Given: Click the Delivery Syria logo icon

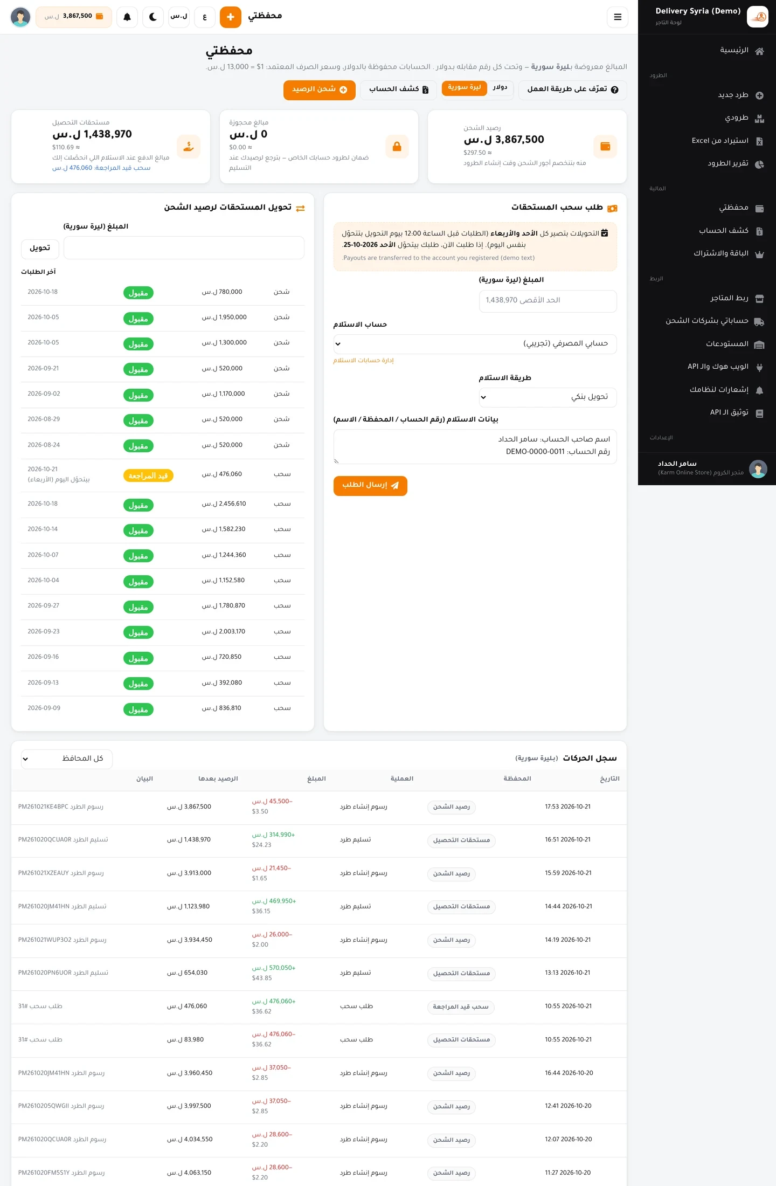Looking at the screenshot, I should (x=758, y=17).
